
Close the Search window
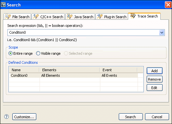pyautogui.click(x=168, y=5)
